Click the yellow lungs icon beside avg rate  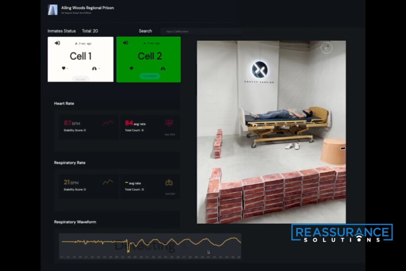169,182
